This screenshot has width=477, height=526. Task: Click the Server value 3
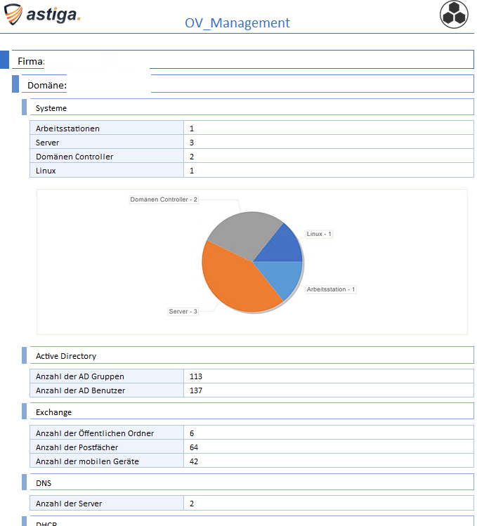point(192,143)
